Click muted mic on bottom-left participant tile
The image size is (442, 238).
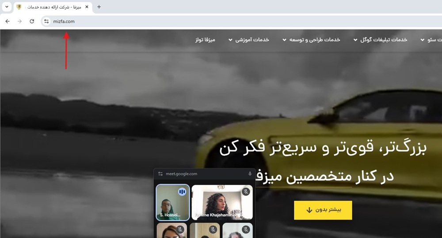tap(180, 230)
